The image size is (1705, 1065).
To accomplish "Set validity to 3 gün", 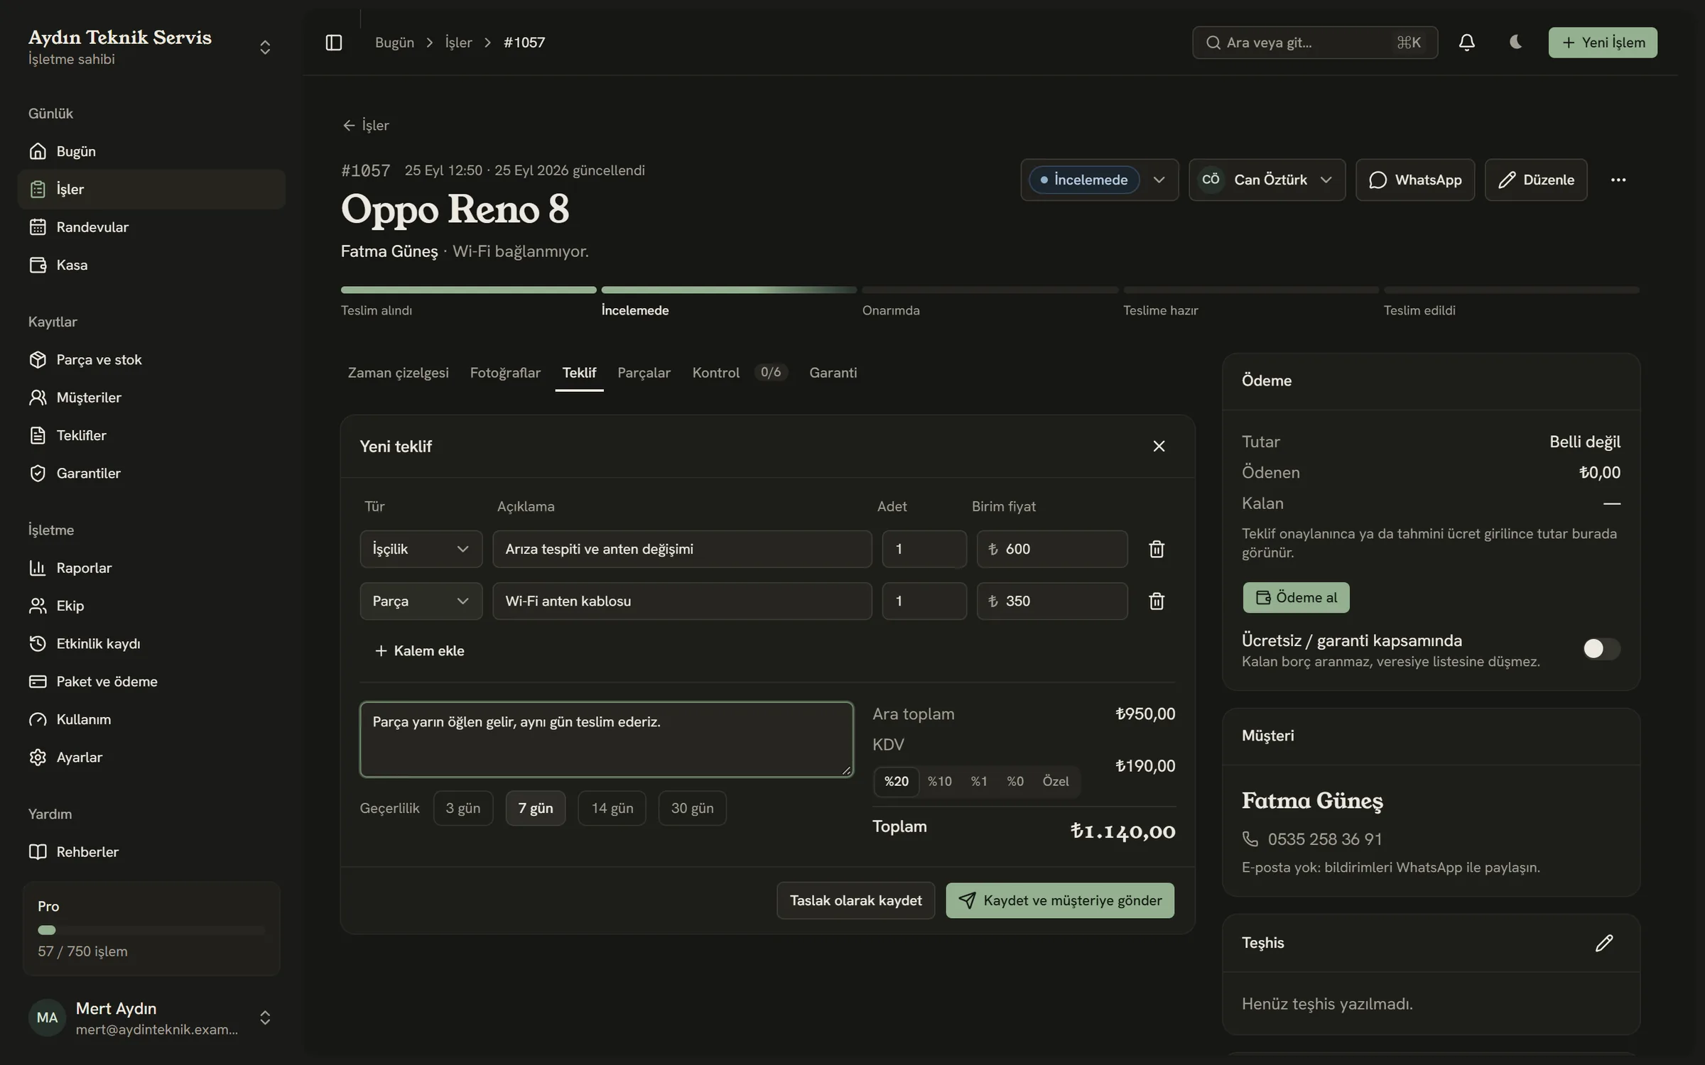I will coord(462,808).
